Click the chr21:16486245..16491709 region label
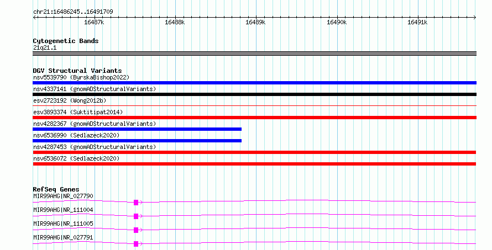The height and width of the screenshot is (250, 492). (x=73, y=12)
